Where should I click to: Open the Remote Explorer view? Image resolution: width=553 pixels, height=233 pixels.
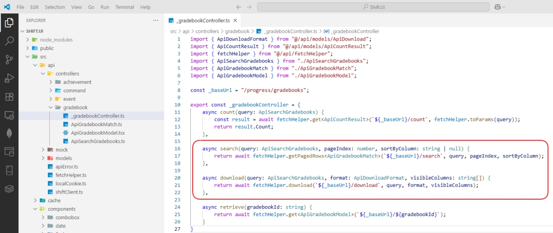coord(9,115)
